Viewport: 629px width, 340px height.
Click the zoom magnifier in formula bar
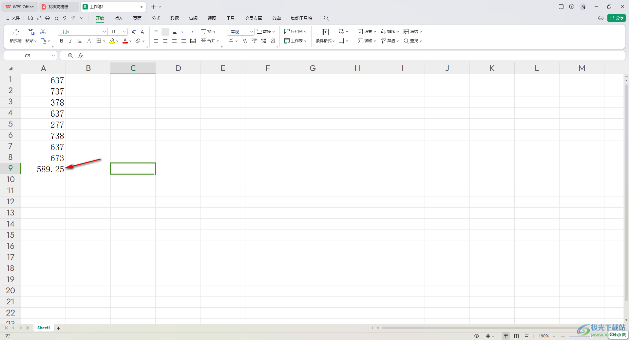70,56
